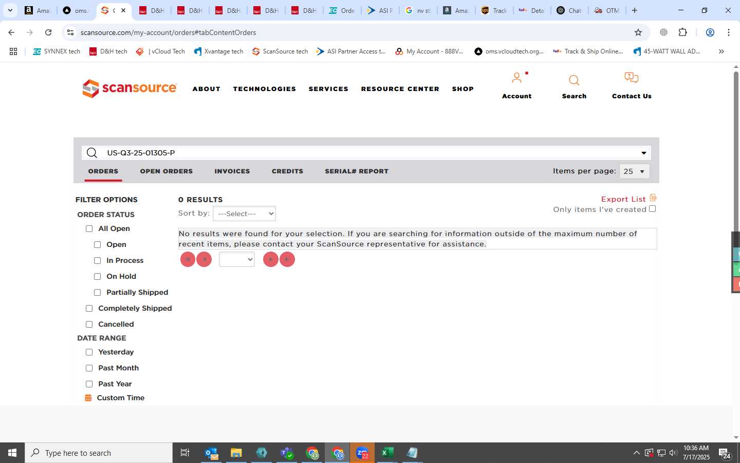Check the Completely Shipped filter
Image resolution: width=740 pixels, height=463 pixels.
click(x=89, y=309)
